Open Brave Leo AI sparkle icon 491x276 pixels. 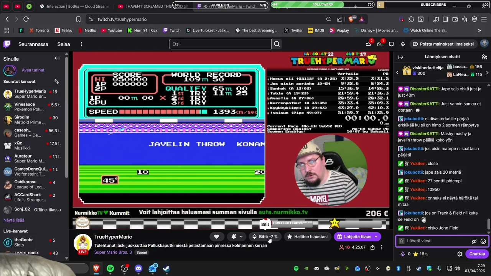pos(465,19)
